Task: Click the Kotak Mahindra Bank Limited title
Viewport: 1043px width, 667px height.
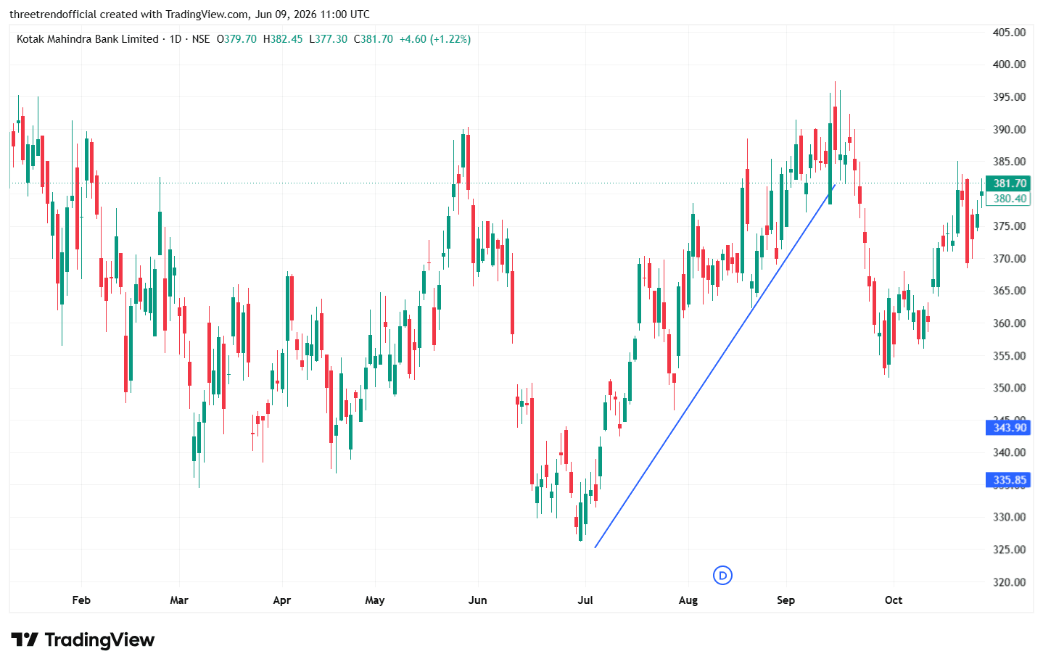Action: pos(87,39)
